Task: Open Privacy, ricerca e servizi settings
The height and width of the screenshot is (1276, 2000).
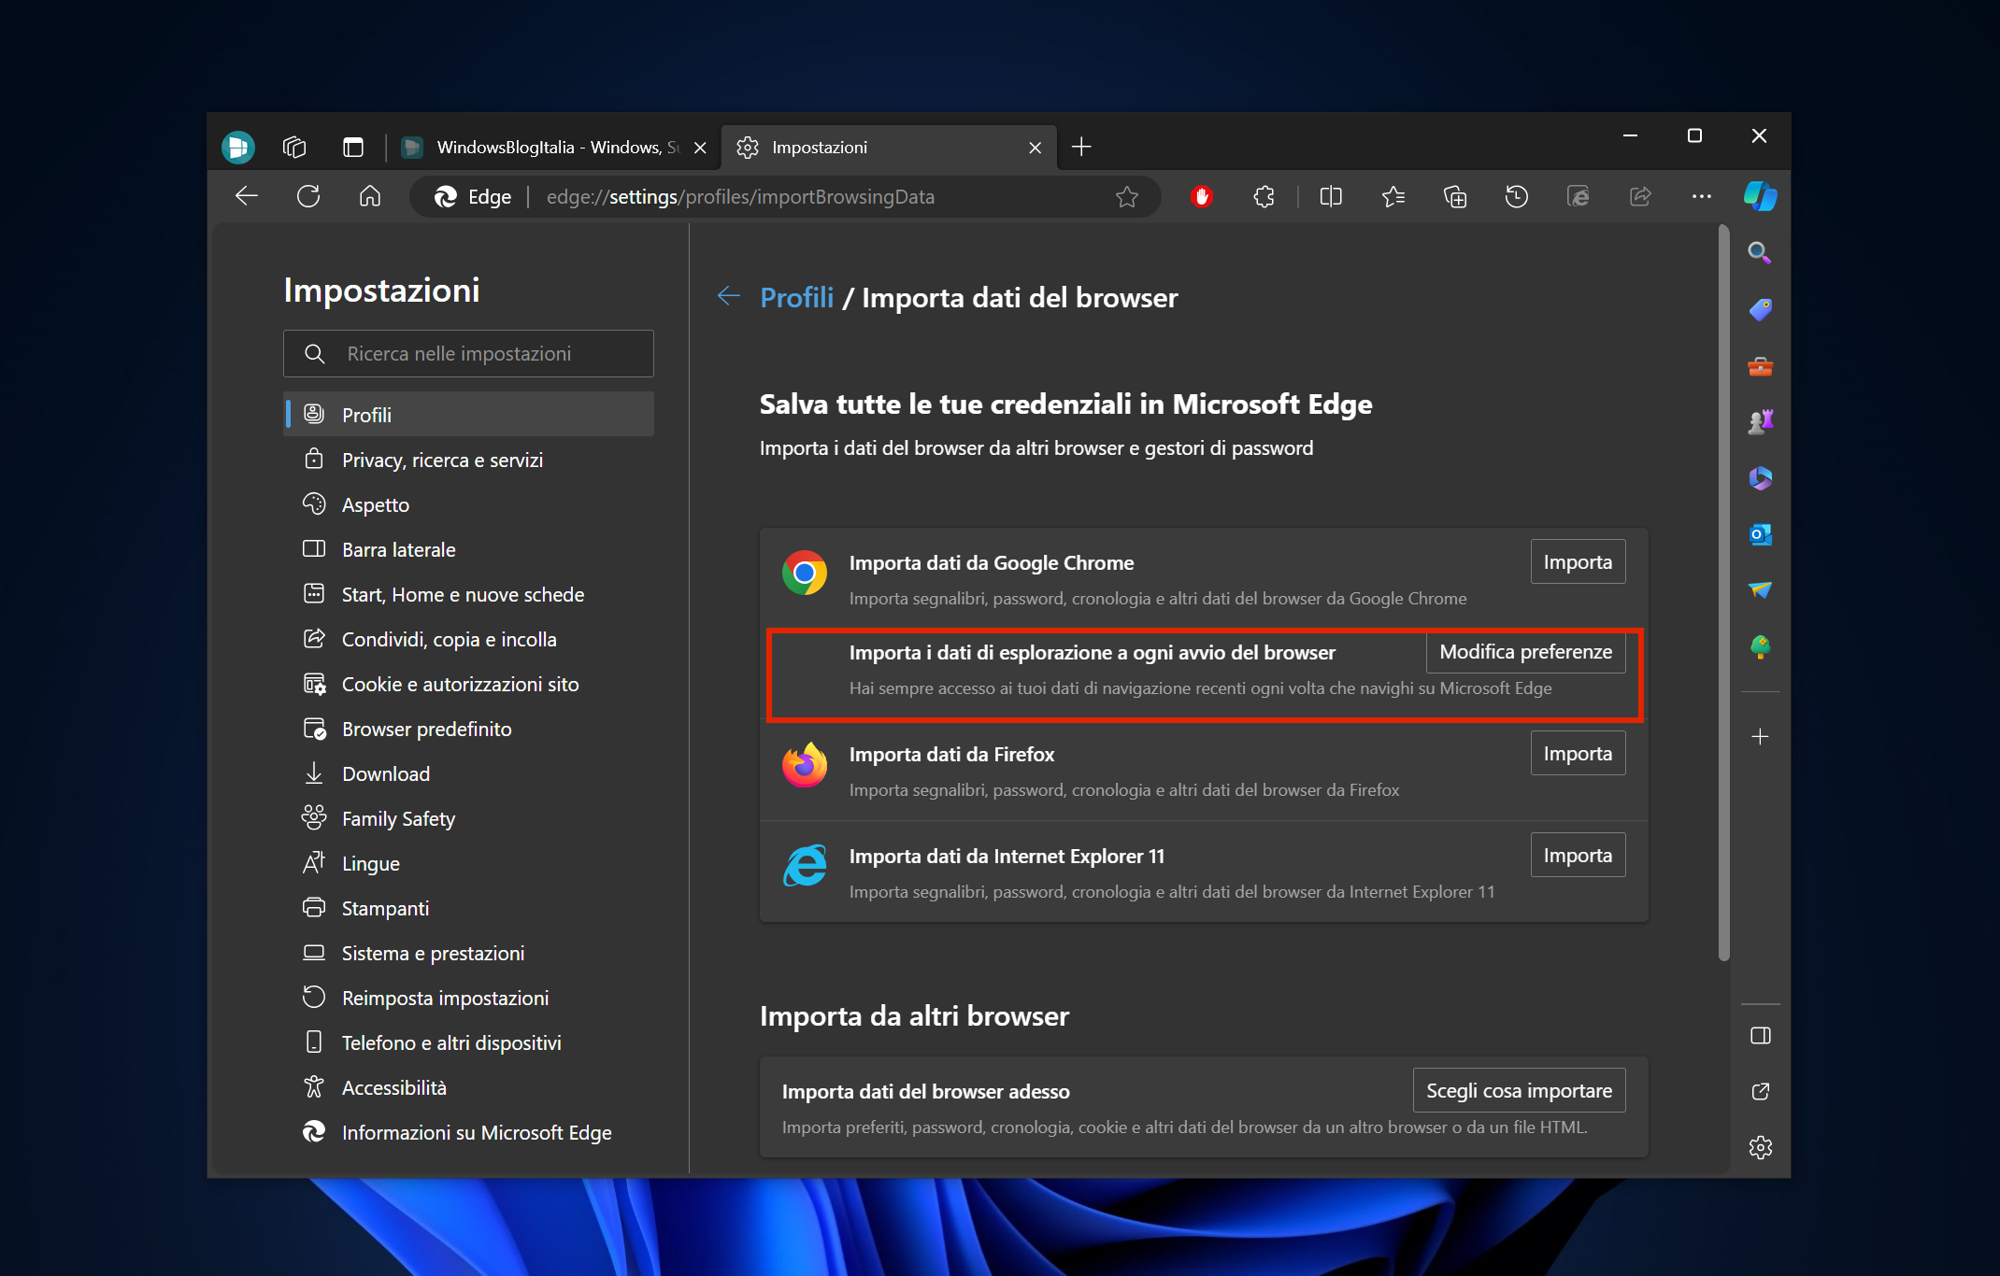Action: pos(468,460)
